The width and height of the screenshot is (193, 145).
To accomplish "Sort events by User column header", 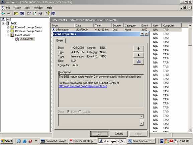I will [x=157, y=25].
